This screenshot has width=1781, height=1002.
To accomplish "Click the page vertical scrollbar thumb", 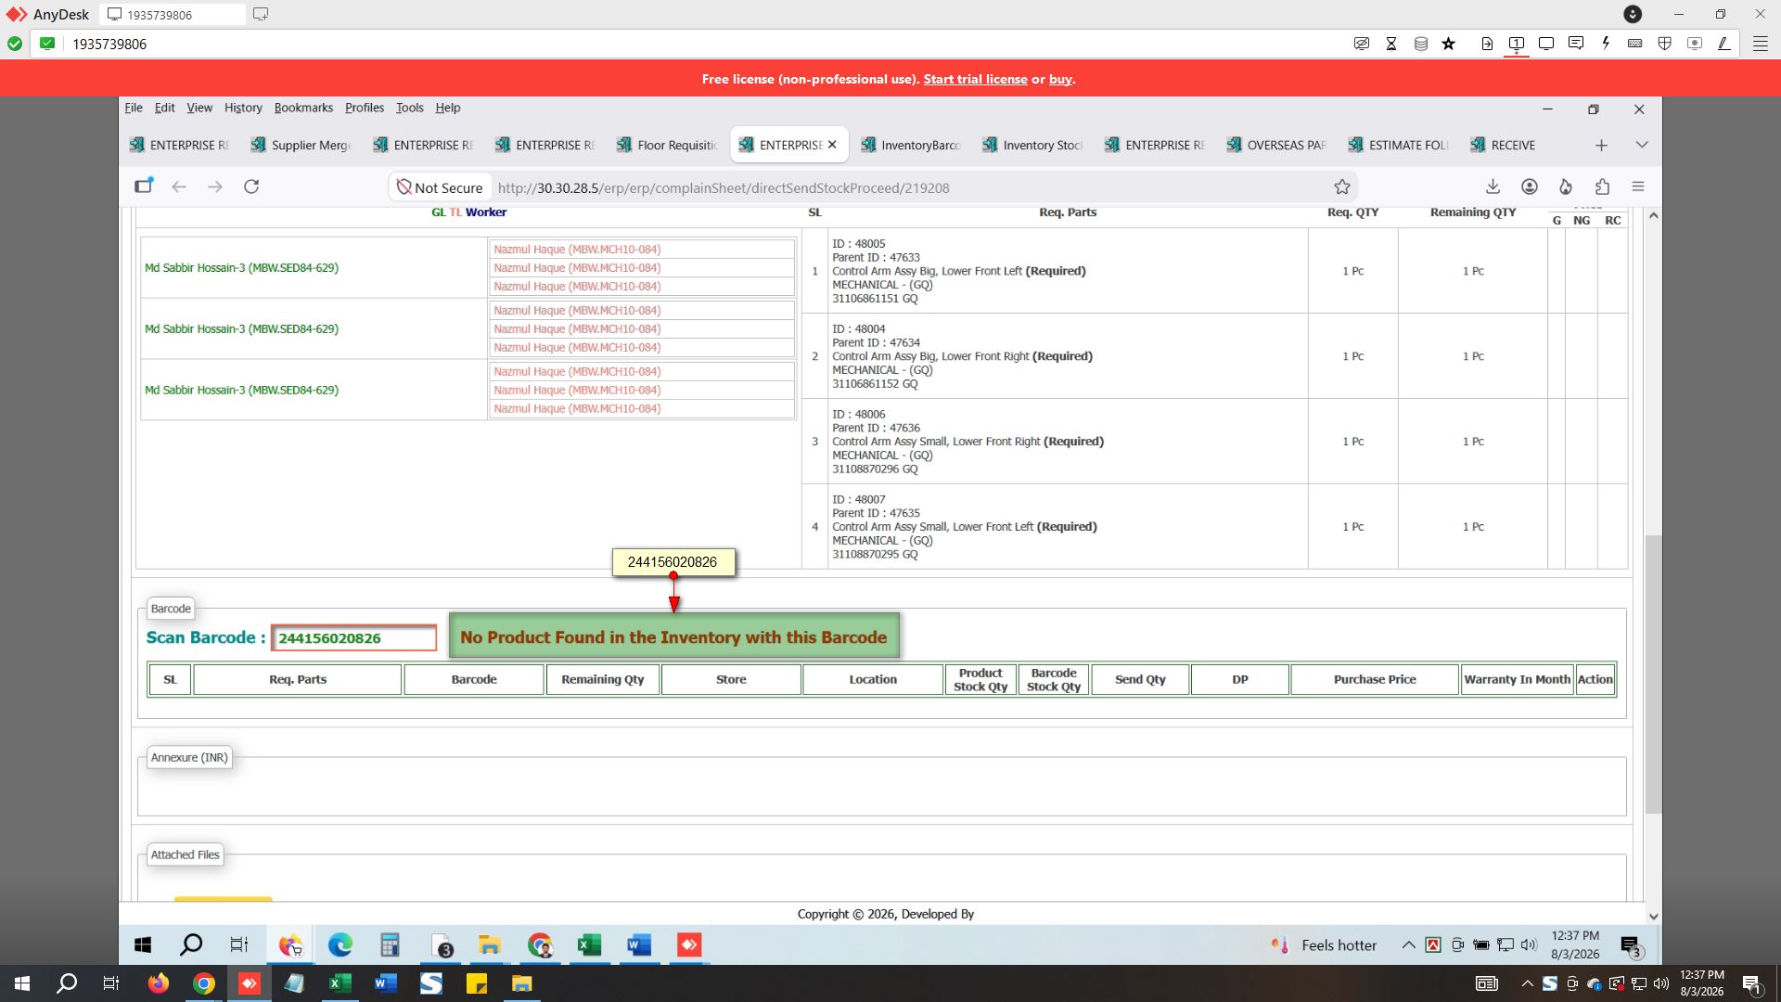I will 1653,674.
